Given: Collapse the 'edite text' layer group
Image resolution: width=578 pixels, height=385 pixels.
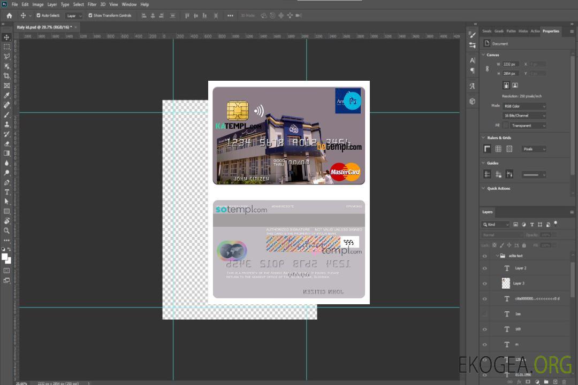Looking at the screenshot, I should click(x=497, y=256).
